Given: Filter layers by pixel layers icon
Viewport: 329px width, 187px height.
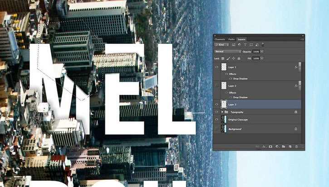Looking at the screenshot, I should tap(234, 44).
